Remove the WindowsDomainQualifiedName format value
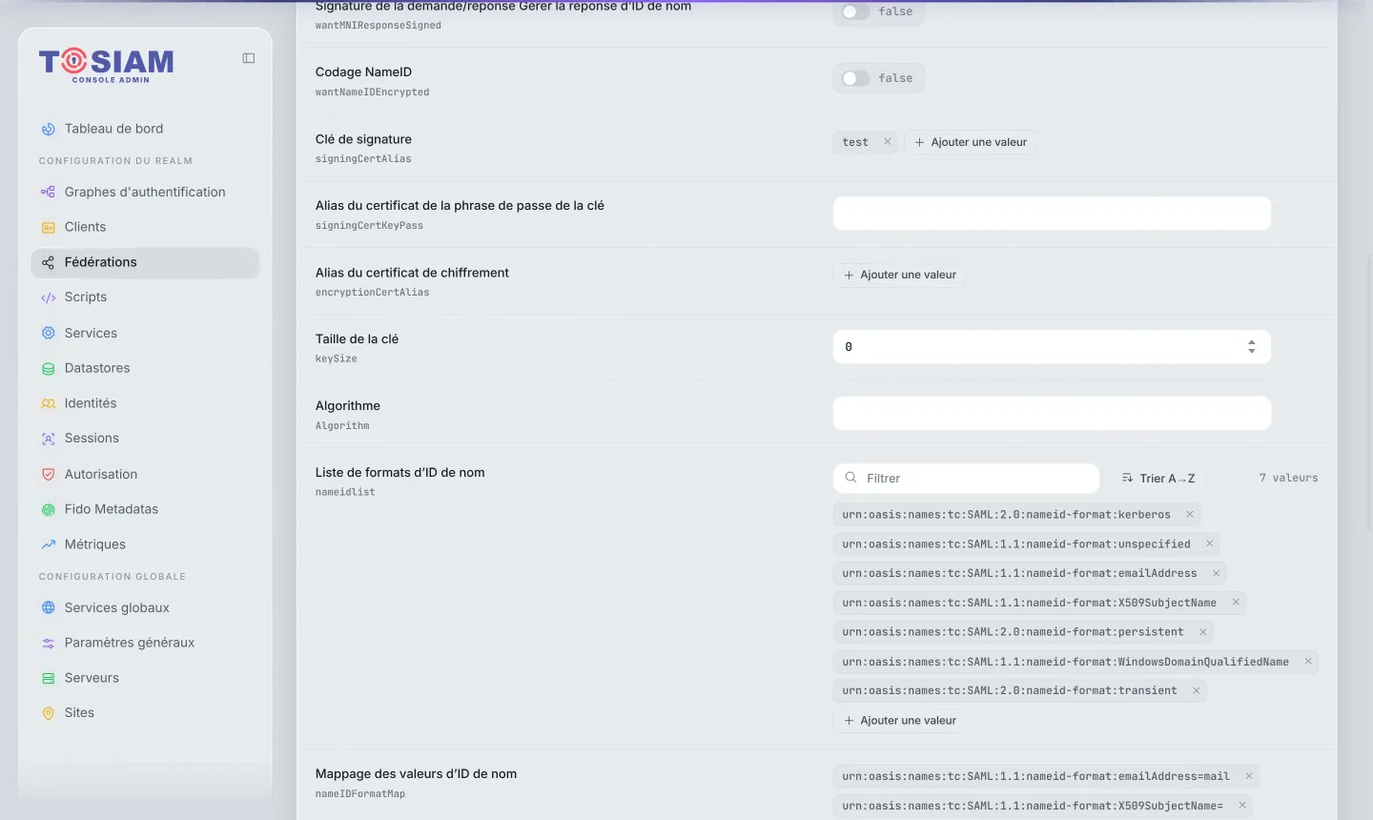The width and height of the screenshot is (1373, 820). (x=1308, y=662)
